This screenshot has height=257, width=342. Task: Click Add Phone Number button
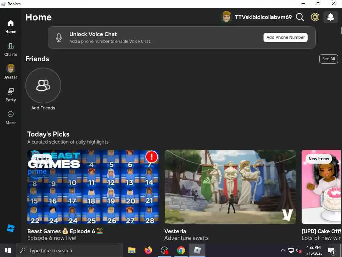285,37
